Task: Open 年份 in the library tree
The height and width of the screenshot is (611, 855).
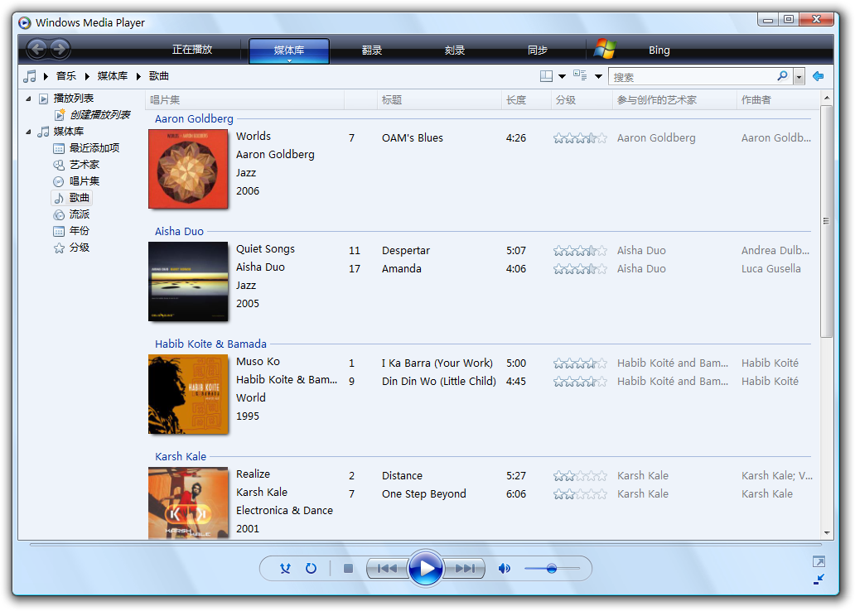Action: tap(79, 230)
